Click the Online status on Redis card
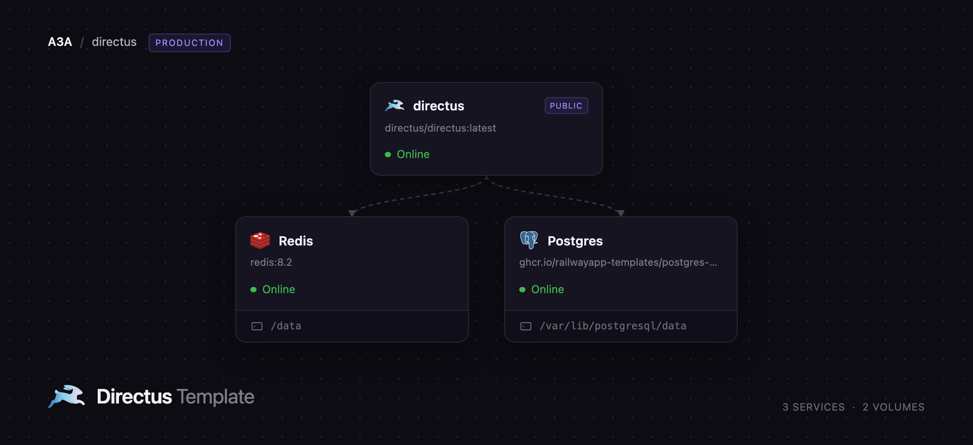The height and width of the screenshot is (445, 973). tap(279, 289)
